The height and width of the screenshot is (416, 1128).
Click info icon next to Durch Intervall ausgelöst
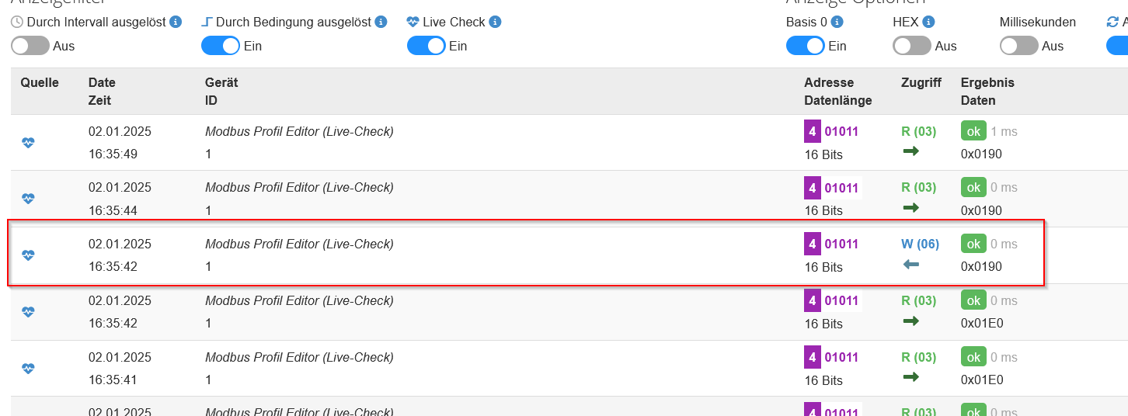click(x=176, y=22)
